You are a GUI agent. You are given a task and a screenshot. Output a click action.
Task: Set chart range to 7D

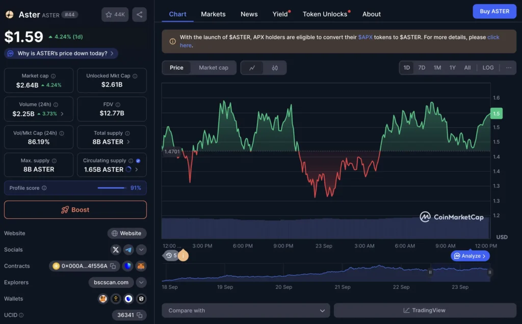click(422, 68)
